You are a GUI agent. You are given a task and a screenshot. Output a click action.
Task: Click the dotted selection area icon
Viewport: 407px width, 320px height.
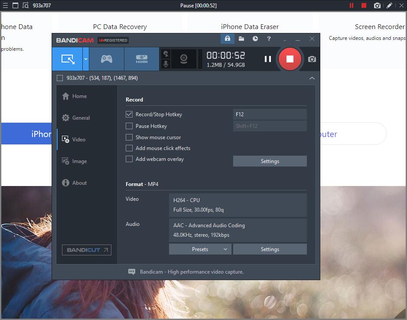pyautogui.click(x=60, y=78)
